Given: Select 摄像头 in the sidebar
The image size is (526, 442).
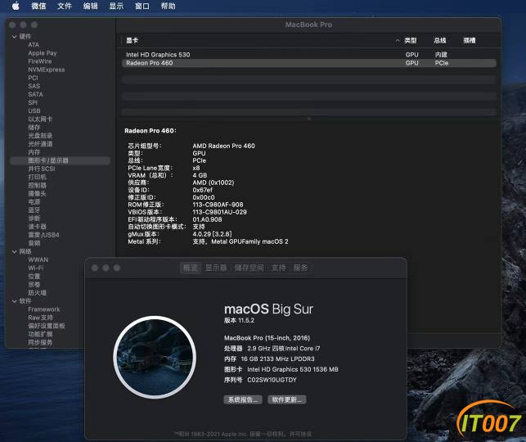Looking at the screenshot, I should pos(37,194).
